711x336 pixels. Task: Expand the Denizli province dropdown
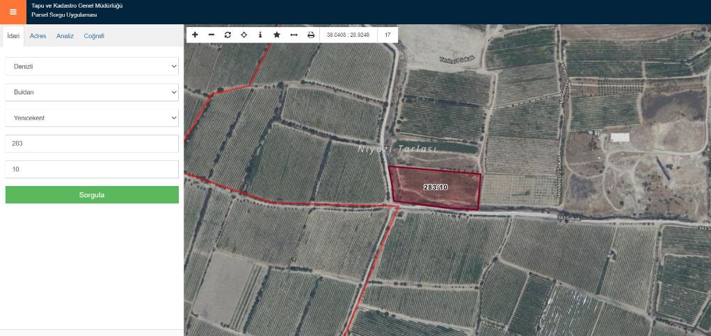pyautogui.click(x=92, y=67)
